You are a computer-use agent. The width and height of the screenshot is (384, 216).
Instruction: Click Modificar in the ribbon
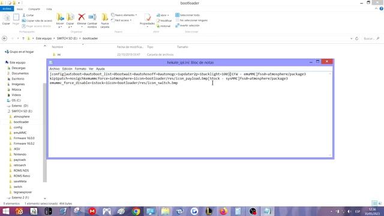click(164, 20)
